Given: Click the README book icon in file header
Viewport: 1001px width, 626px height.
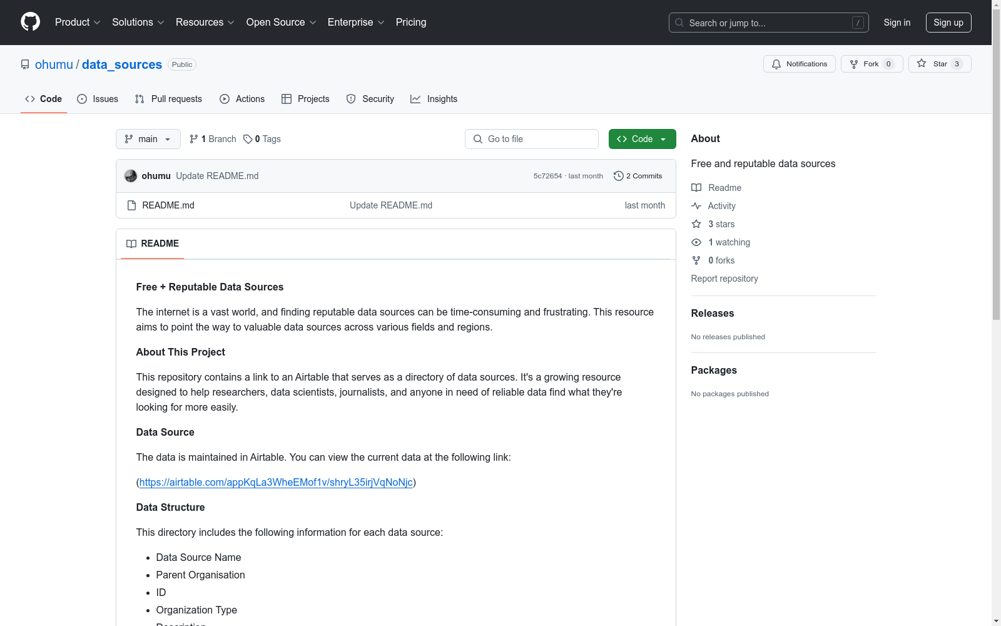Looking at the screenshot, I should point(131,244).
